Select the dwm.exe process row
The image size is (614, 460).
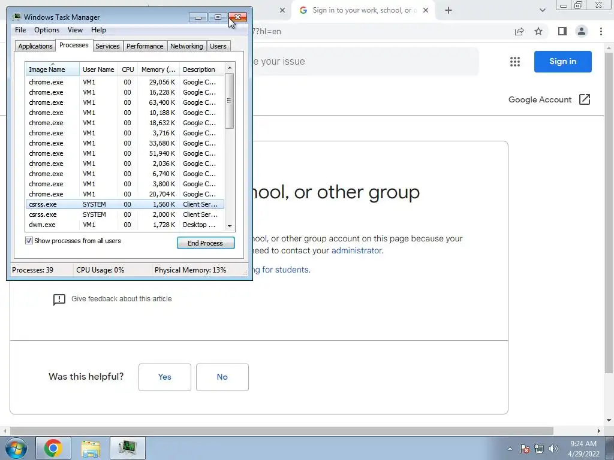[x=125, y=225]
